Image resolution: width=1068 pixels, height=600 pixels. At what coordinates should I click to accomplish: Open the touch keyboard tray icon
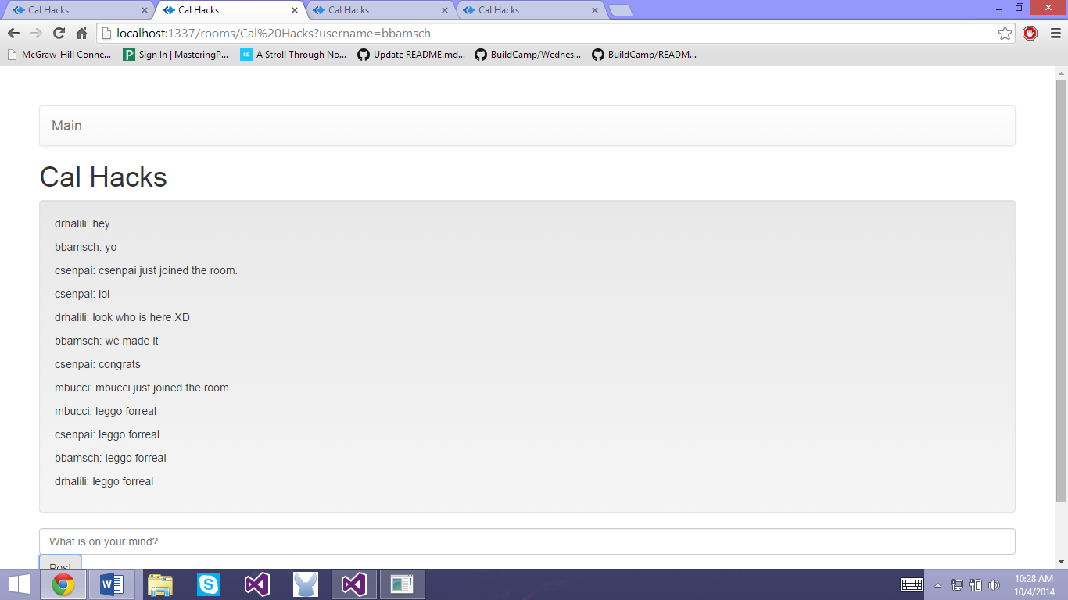[912, 584]
